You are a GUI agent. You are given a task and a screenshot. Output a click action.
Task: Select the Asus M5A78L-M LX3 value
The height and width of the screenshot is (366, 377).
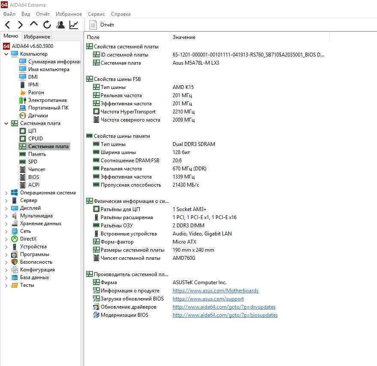click(x=196, y=63)
